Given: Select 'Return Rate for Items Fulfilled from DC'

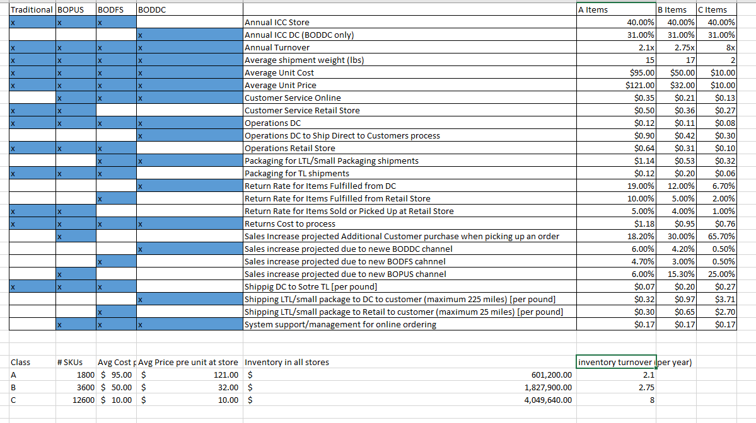Looking at the screenshot, I should [410, 186].
